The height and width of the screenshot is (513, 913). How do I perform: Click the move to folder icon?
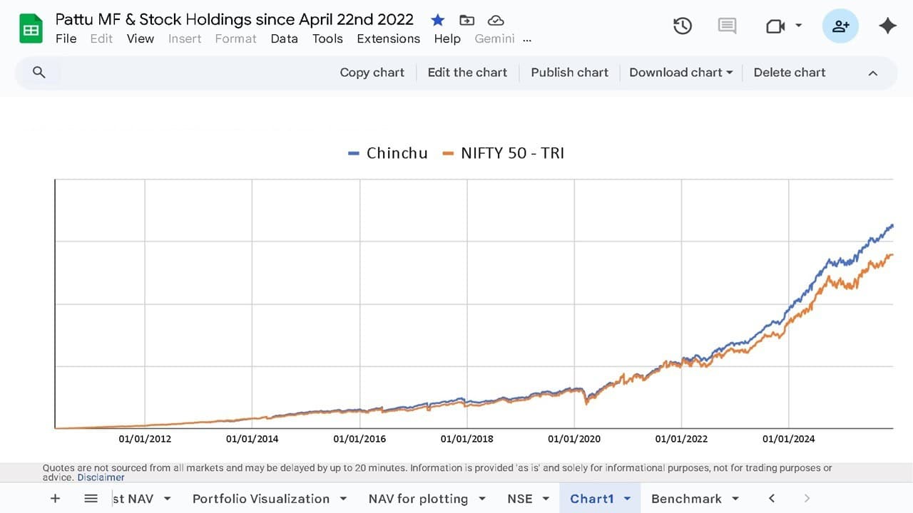pos(466,20)
